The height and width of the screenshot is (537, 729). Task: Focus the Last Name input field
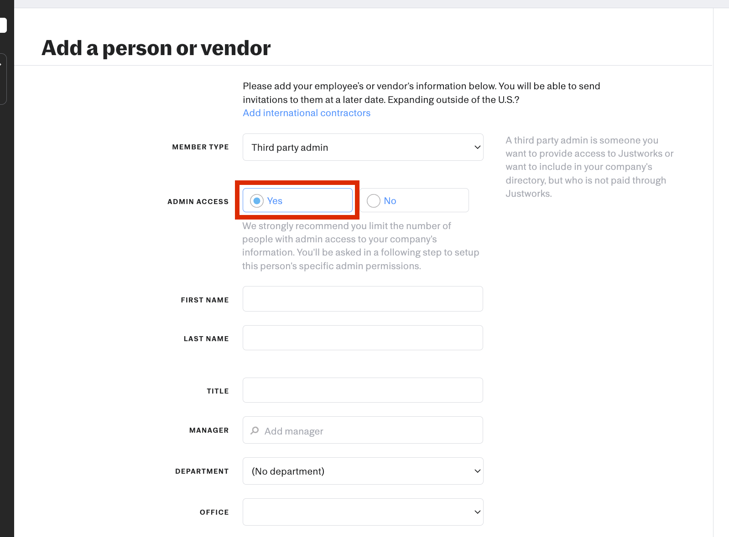363,338
